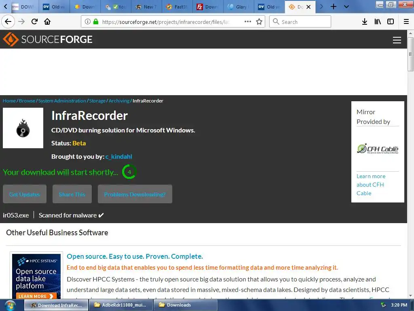Open Firefox hamburger menu

(406, 21)
